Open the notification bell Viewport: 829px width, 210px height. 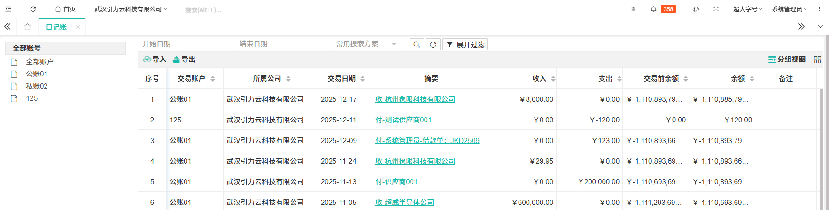click(x=653, y=9)
